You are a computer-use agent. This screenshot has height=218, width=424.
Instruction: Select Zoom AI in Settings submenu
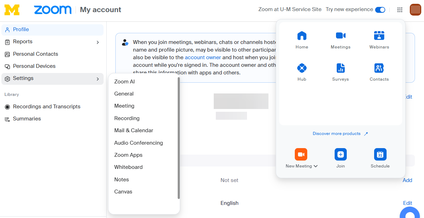(x=124, y=82)
